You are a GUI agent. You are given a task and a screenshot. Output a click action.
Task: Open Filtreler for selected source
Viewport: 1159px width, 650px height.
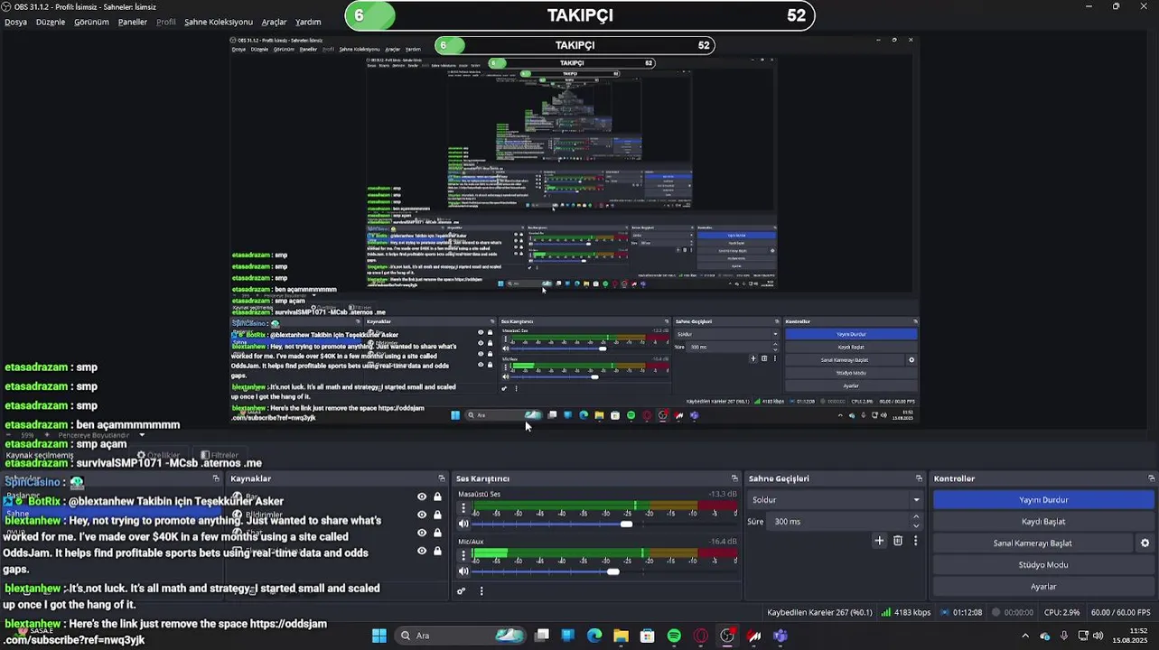pyautogui.click(x=219, y=455)
